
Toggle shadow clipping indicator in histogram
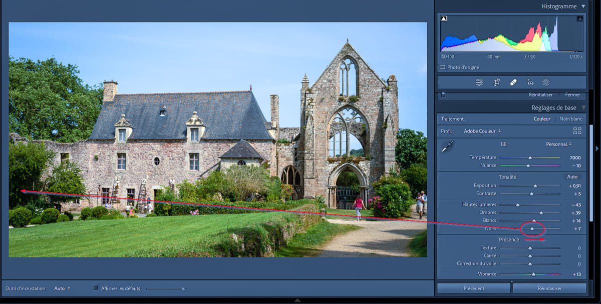point(444,19)
